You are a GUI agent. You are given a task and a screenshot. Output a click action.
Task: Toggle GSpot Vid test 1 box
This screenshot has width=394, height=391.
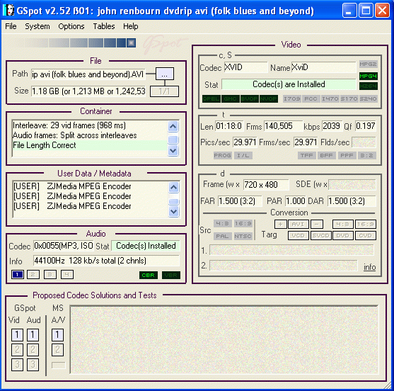pyautogui.click(x=17, y=335)
